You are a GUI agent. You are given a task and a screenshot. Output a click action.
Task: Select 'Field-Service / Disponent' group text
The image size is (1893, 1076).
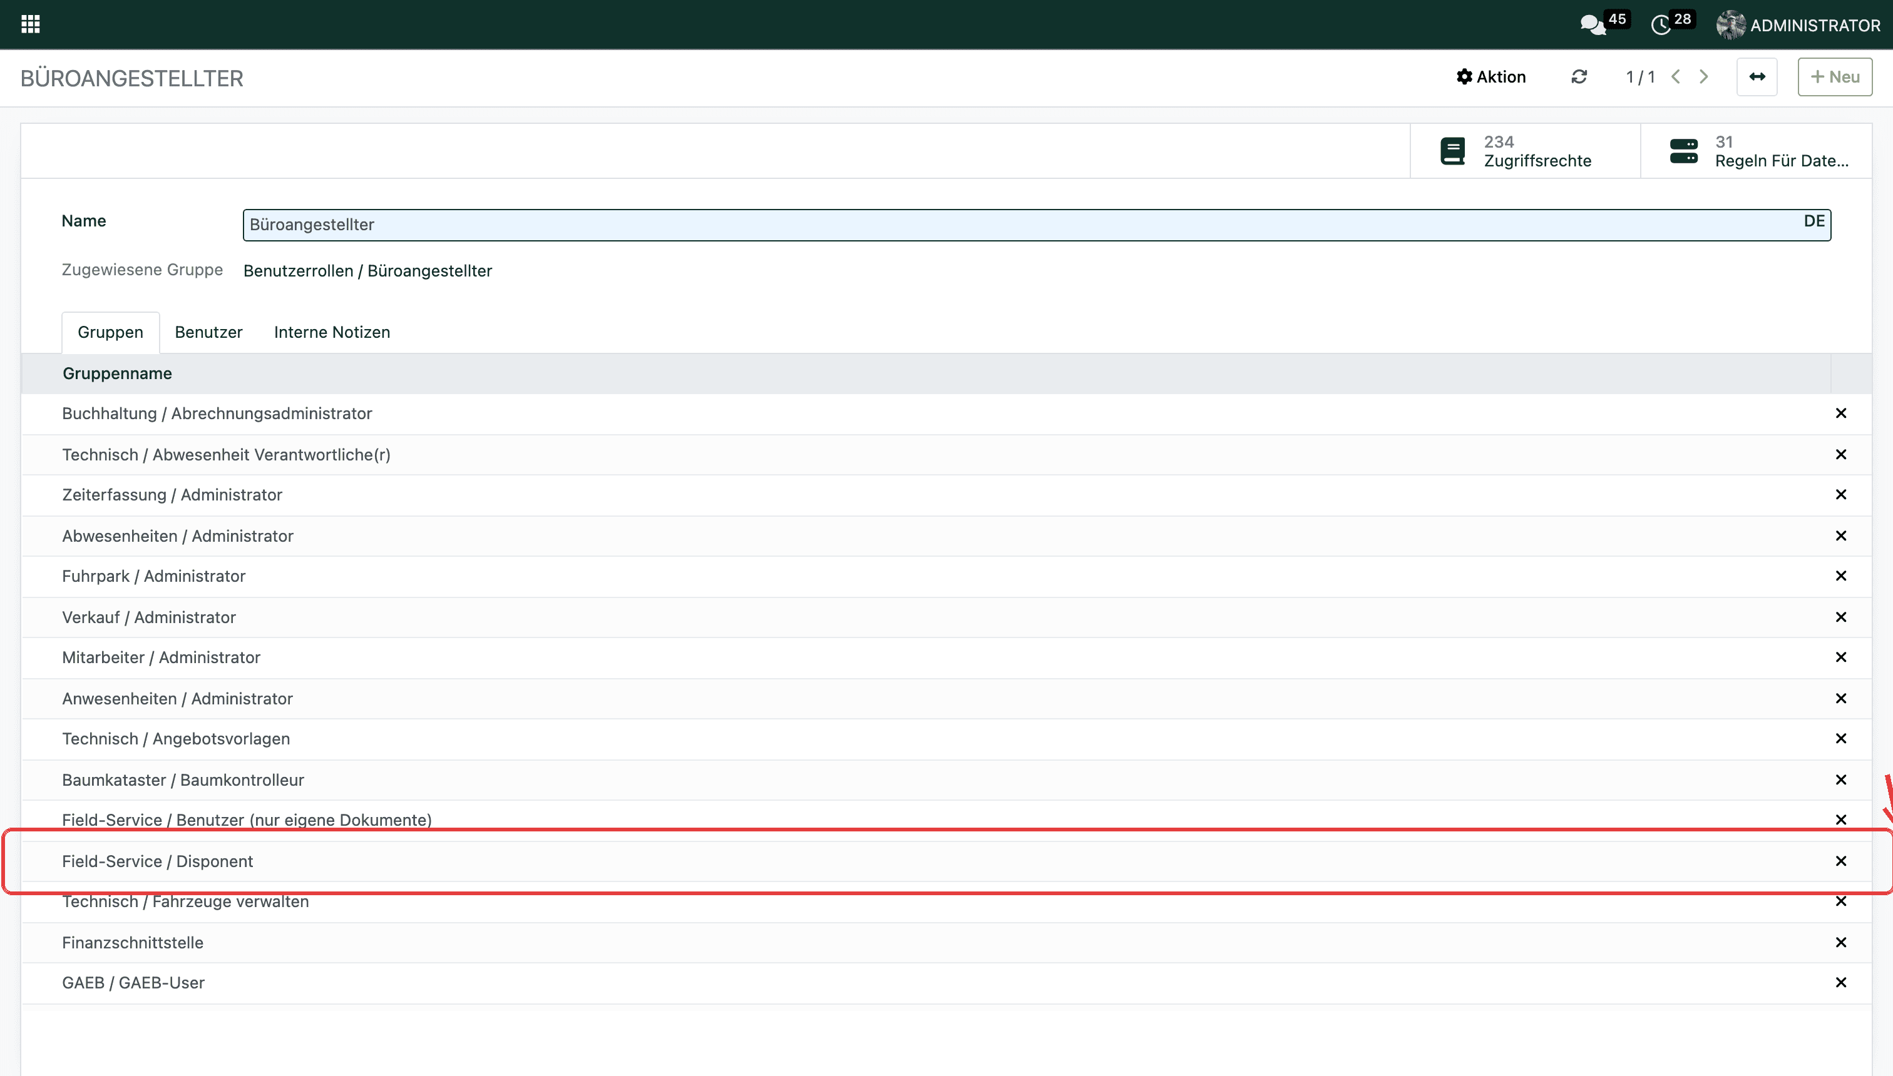[x=158, y=861]
